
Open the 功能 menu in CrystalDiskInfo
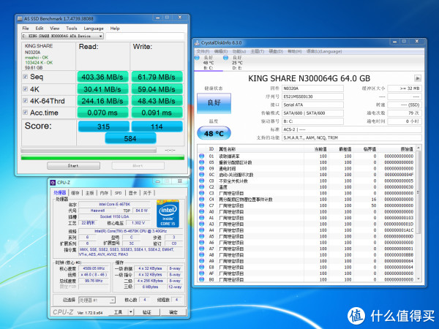[x=239, y=51]
